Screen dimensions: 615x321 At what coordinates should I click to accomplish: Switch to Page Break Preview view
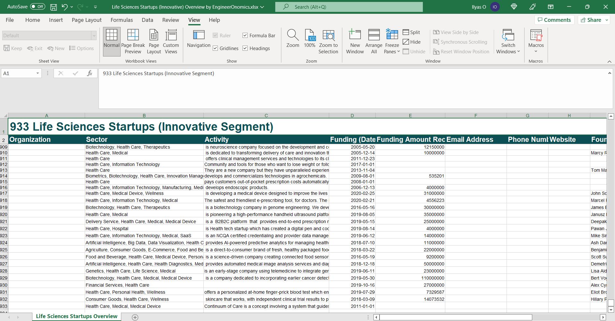pos(132,41)
